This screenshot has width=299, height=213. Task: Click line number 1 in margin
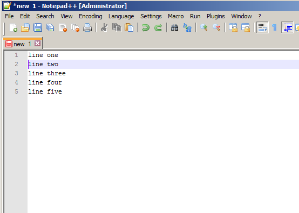point(16,55)
